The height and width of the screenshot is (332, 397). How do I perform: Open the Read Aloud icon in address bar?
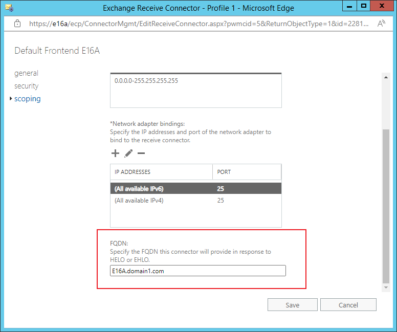381,24
